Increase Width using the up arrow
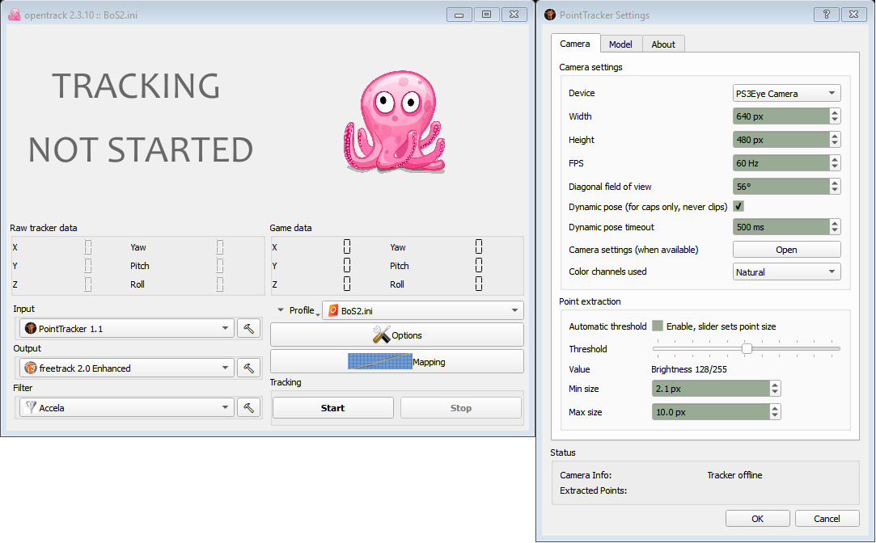The height and width of the screenshot is (543, 876). click(835, 112)
